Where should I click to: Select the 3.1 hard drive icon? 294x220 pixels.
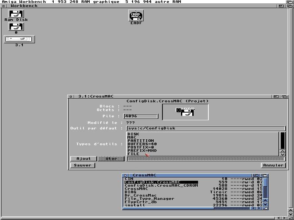coord(19,39)
